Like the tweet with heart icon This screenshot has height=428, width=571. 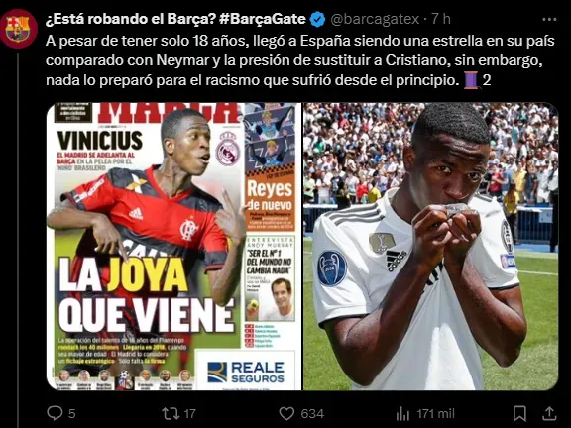(286, 413)
